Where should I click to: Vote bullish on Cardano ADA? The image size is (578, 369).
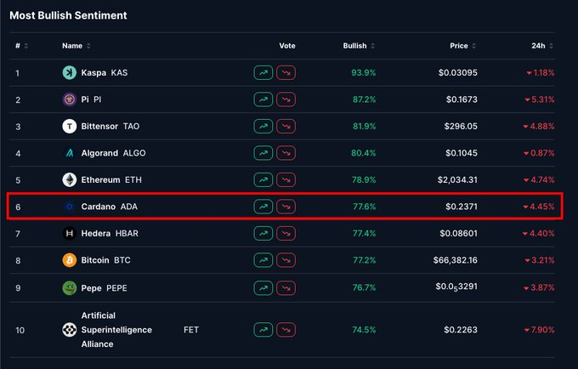[263, 207]
